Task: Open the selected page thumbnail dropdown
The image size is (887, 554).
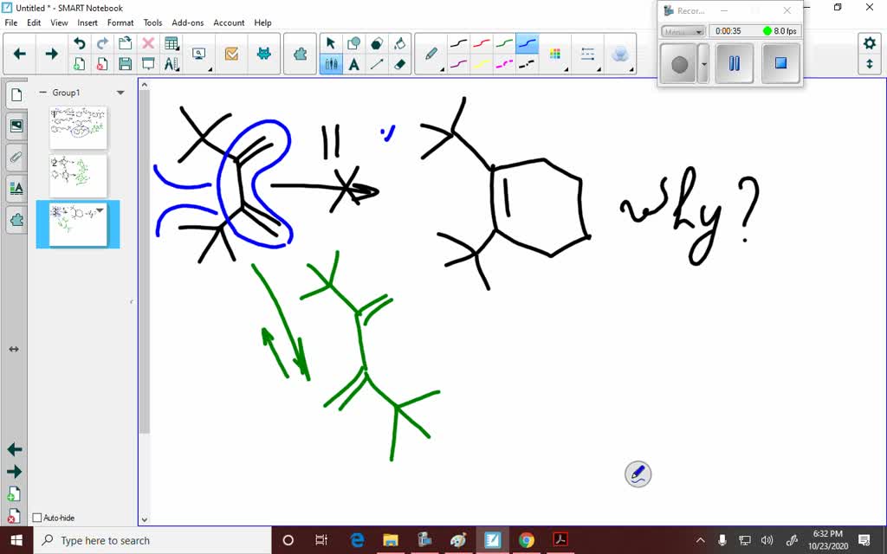Action: coord(99,209)
